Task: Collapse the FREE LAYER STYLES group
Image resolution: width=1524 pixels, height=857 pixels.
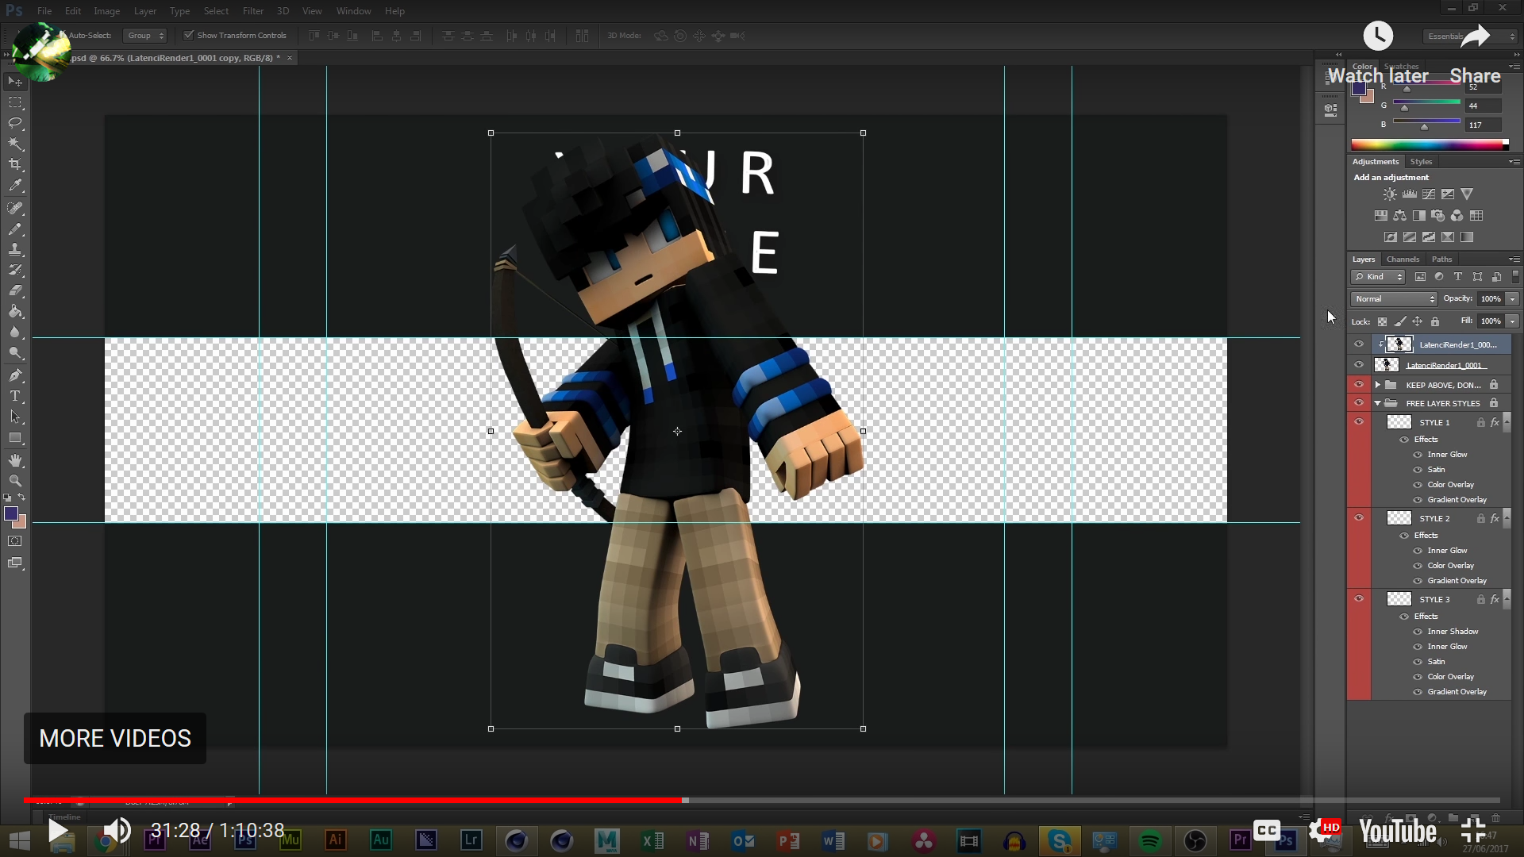Action: (x=1378, y=403)
